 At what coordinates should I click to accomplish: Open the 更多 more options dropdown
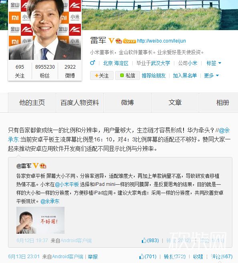coord(212,75)
